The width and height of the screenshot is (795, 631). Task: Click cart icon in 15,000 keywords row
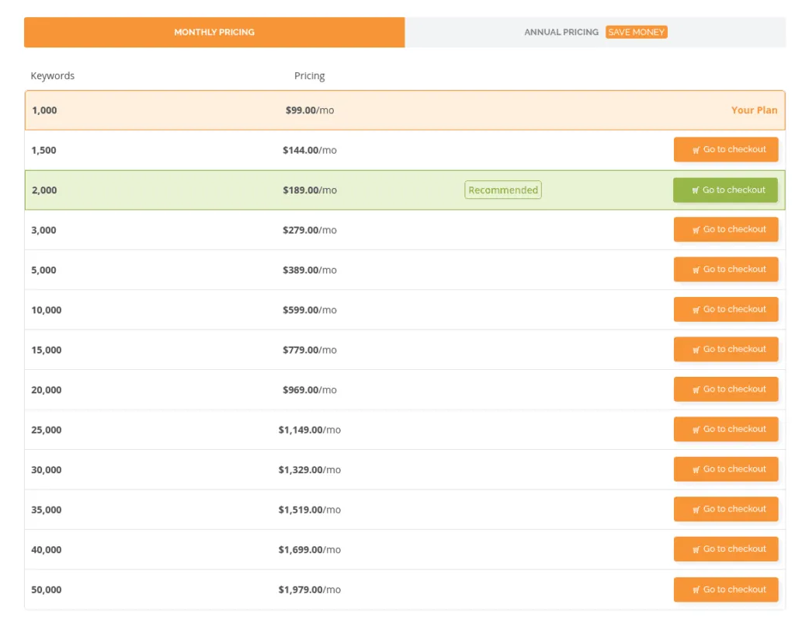coord(696,350)
